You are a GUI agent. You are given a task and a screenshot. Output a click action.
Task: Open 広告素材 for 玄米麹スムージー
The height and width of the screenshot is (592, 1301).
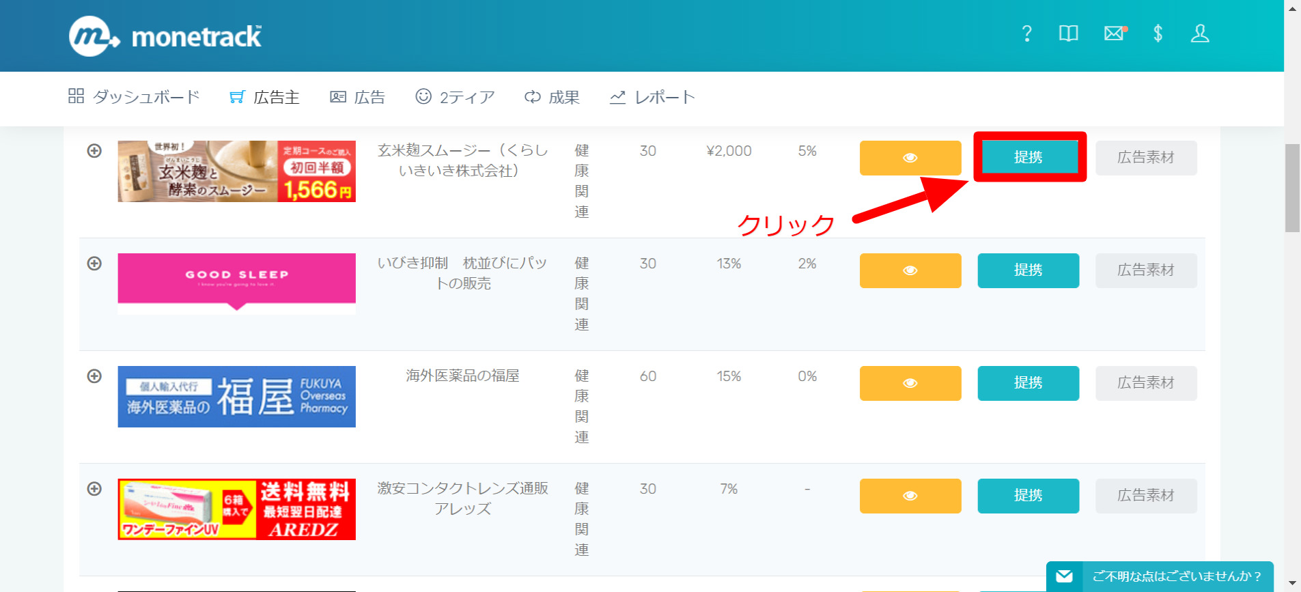point(1147,158)
